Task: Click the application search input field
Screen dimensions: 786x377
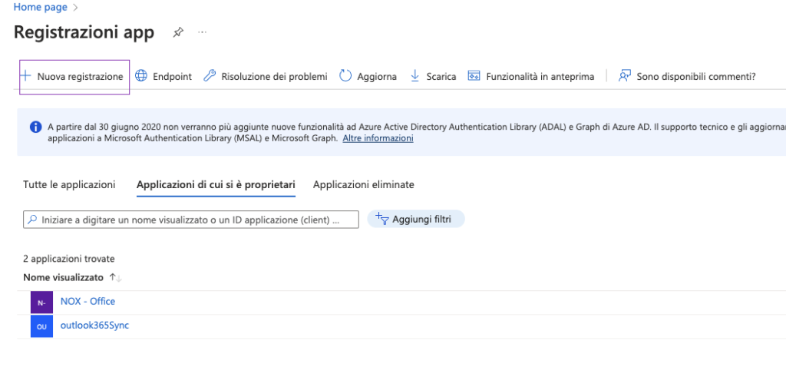Action: [191, 220]
